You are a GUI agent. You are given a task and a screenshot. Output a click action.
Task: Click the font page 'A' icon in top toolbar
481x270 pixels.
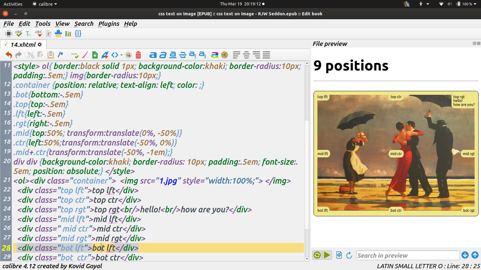pos(48,34)
